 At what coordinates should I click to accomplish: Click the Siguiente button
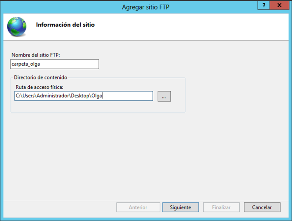pos(180,207)
